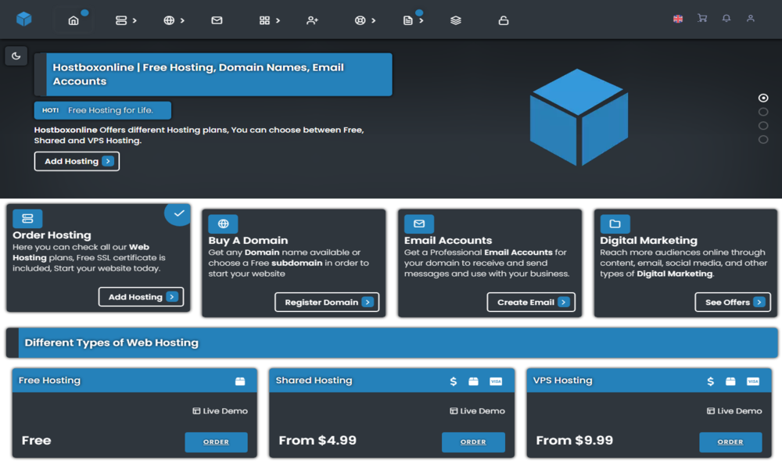Click the add user register icon
The width and height of the screenshot is (782, 469).
[312, 20]
